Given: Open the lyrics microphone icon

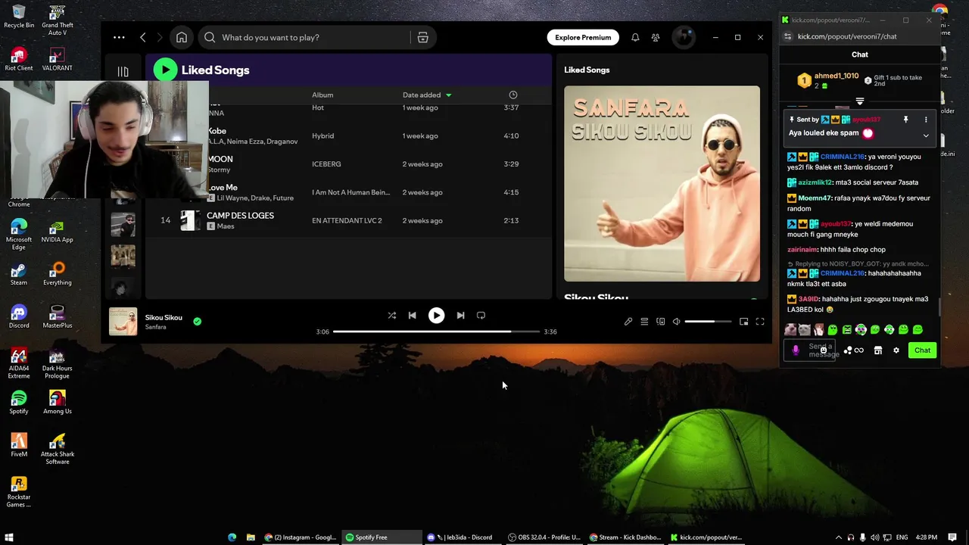Looking at the screenshot, I should click(x=628, y=322).
